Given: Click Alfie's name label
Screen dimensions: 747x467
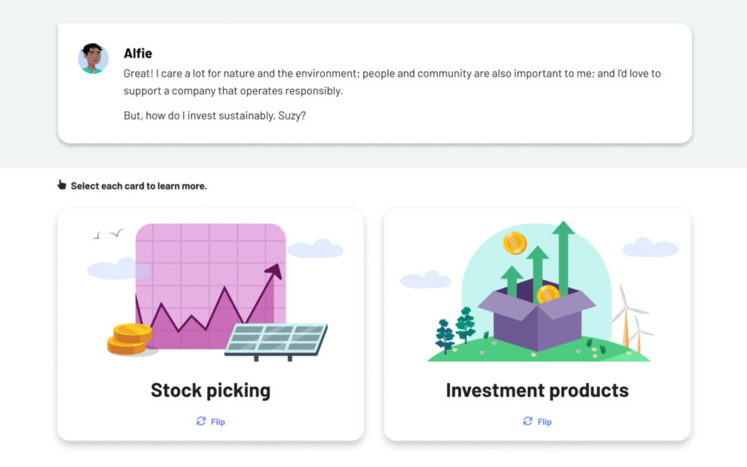Looking at the screenshot, I should [139, 53].
